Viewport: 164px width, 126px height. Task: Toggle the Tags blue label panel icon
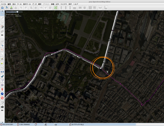tap(2, 45)
